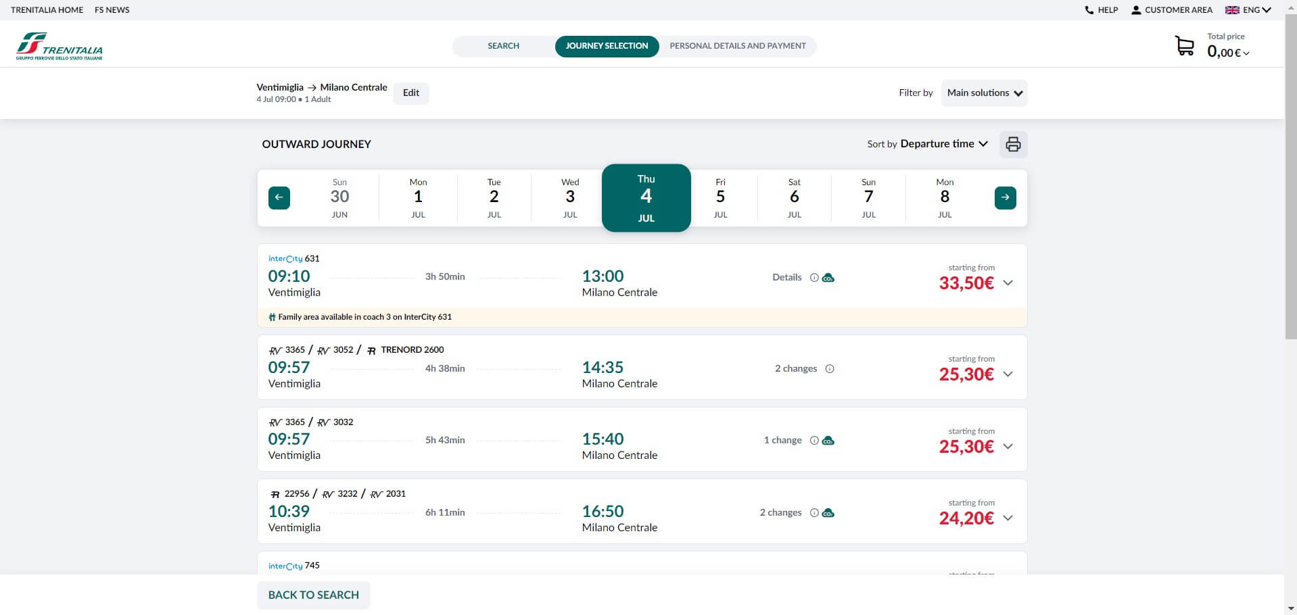Click CO2 cloud icon on 15:40 journey

click(x=828, y=441)
